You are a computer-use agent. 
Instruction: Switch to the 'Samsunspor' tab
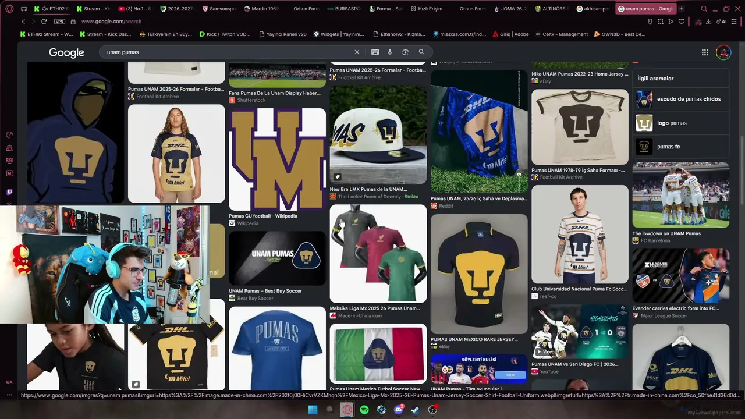click(x=219, y=9)
